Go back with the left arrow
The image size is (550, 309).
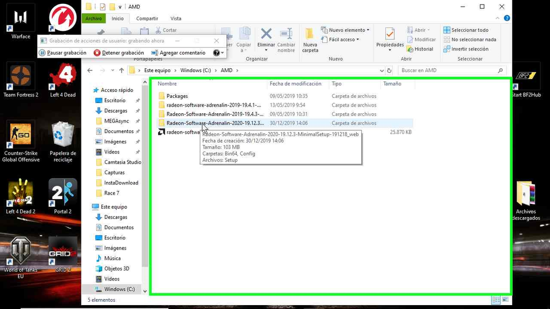tap(90, 70)
